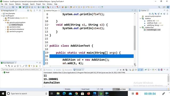Click the green plus icon in Boot Dashboard
170x96 pixels.
37,66
